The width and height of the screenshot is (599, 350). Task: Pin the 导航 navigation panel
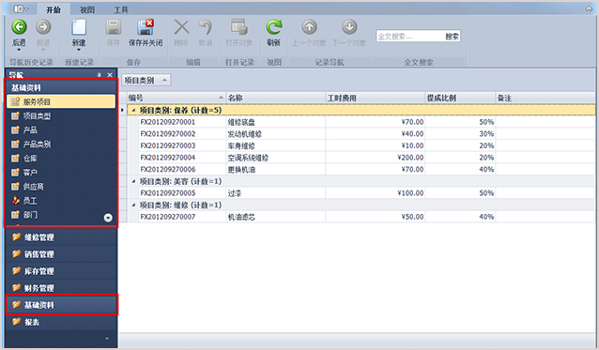(x=99, y=75)
